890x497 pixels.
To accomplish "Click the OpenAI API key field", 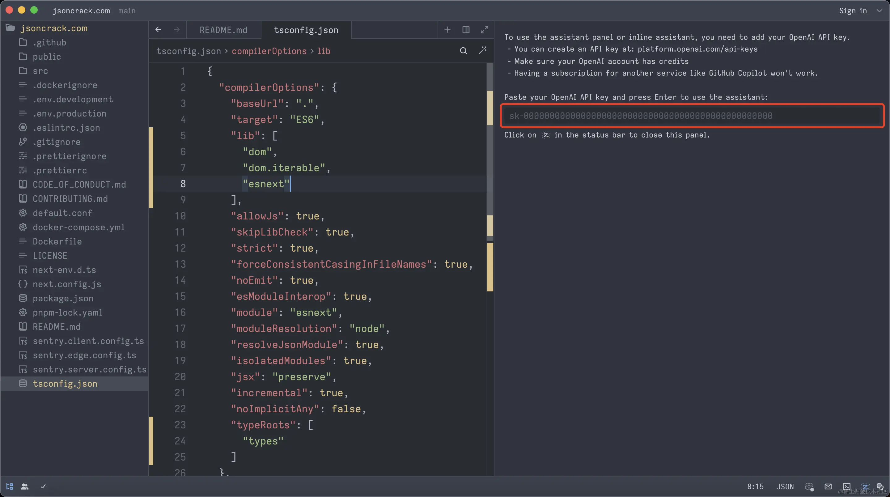I will point(692,116).
